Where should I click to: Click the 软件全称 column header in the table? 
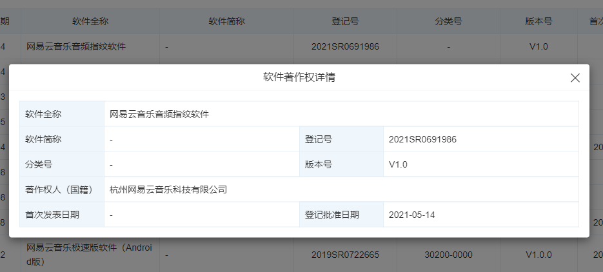pos(90,21)
